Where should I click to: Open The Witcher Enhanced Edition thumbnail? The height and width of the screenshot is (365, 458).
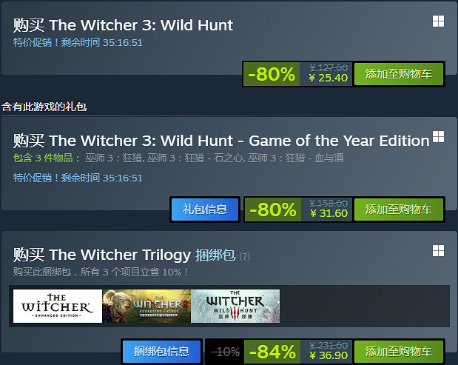tap(57, 306)
